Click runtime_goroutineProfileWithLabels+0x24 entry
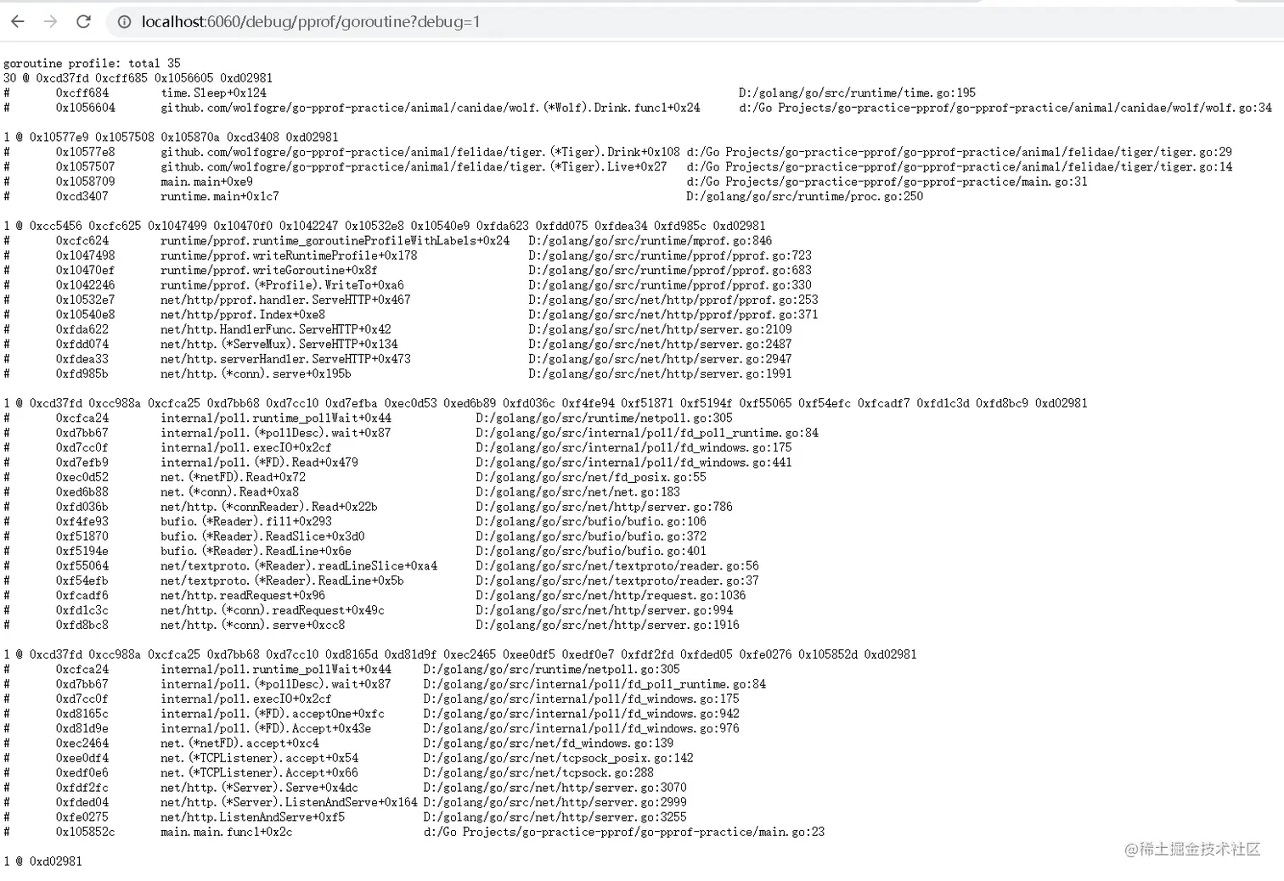This screenshot has height=881, width=1284. tap(335, 241)
